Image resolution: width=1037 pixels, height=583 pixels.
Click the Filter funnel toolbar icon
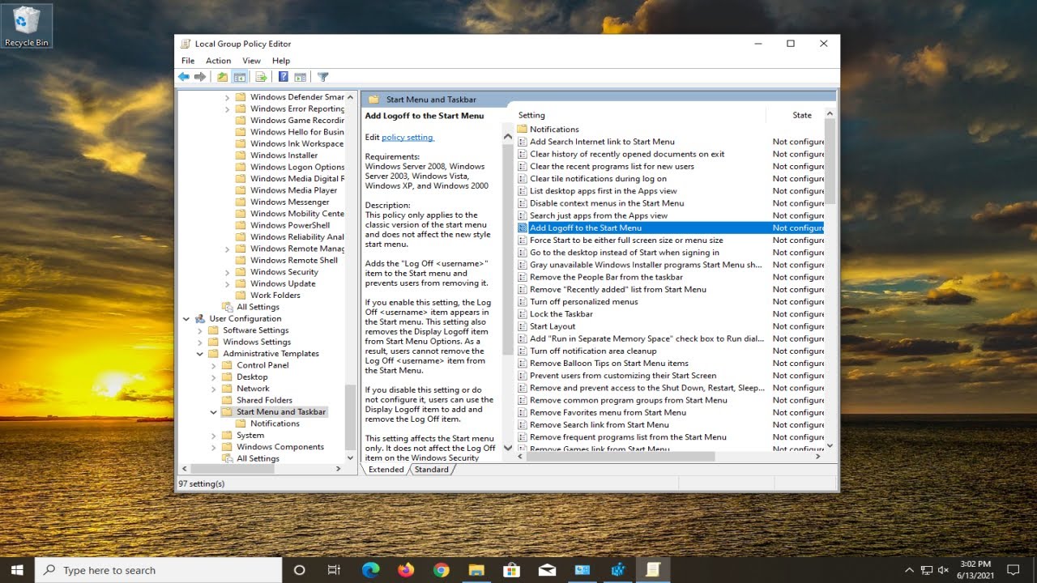click(323, 77)
